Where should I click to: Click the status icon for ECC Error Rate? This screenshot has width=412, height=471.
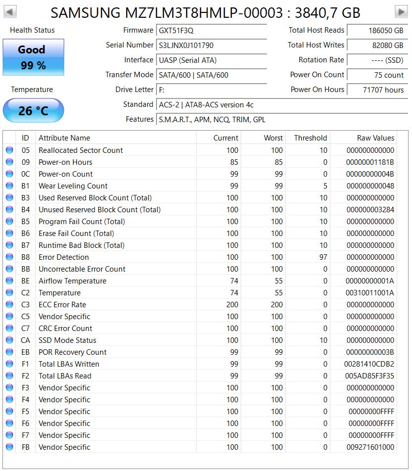tap(9, 305)
